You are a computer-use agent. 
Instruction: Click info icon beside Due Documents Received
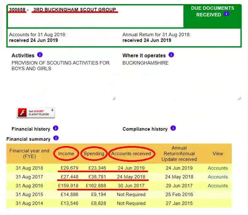pos(226,14)
